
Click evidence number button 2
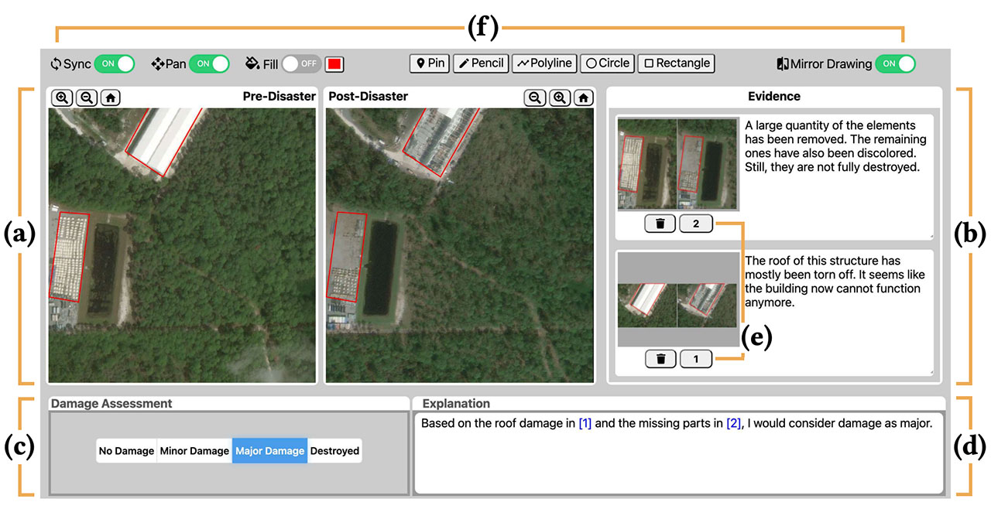click(x=696, y=224)
